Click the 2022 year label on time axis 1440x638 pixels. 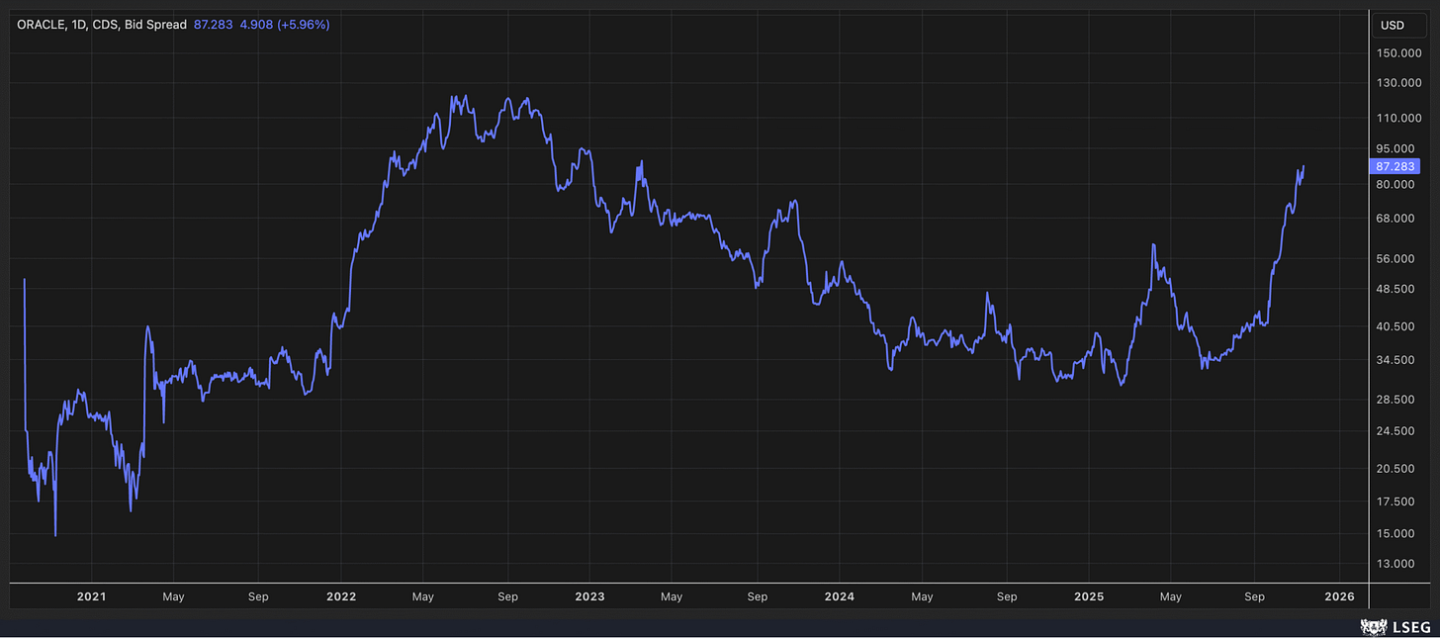[x=340, y=596]
